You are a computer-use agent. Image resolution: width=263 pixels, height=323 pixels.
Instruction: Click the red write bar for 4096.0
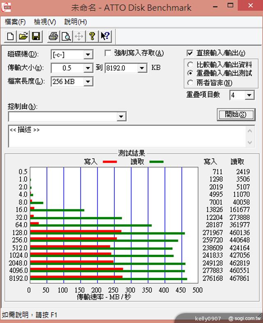click(76, 269)
